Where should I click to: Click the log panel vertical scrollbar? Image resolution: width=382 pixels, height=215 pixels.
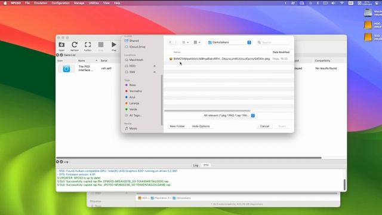pyautogui.click(x=344, y=185)
